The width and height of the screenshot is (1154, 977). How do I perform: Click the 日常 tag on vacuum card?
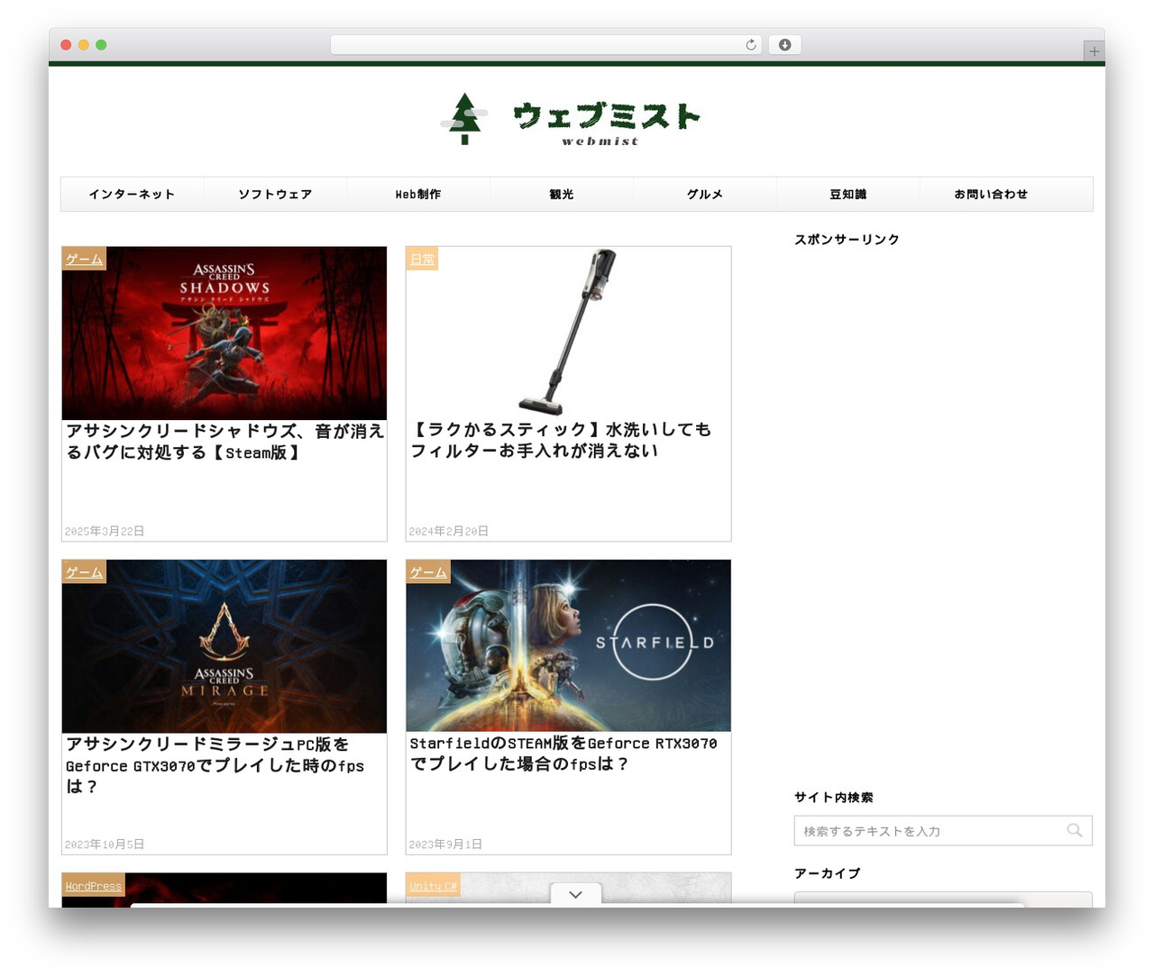tap(422, 259)
